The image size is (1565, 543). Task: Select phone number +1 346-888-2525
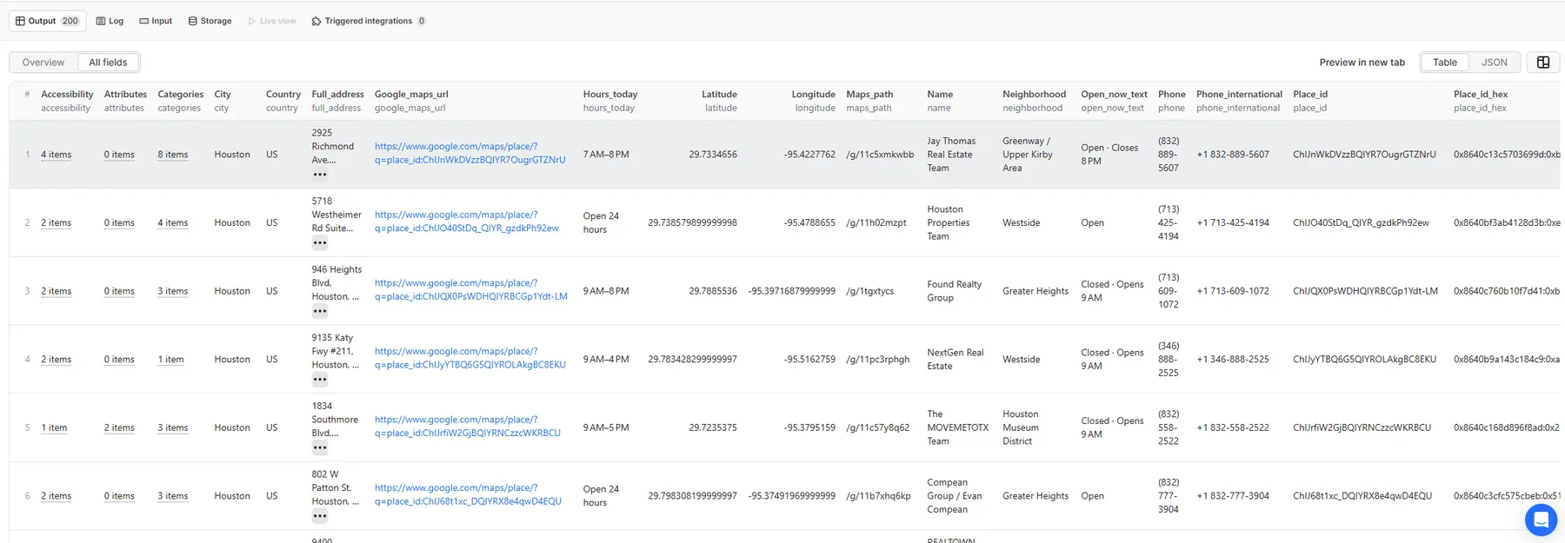(1233, 360)
